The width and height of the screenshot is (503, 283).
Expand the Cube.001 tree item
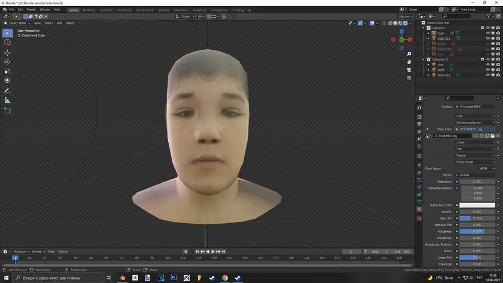coord(429,39)
